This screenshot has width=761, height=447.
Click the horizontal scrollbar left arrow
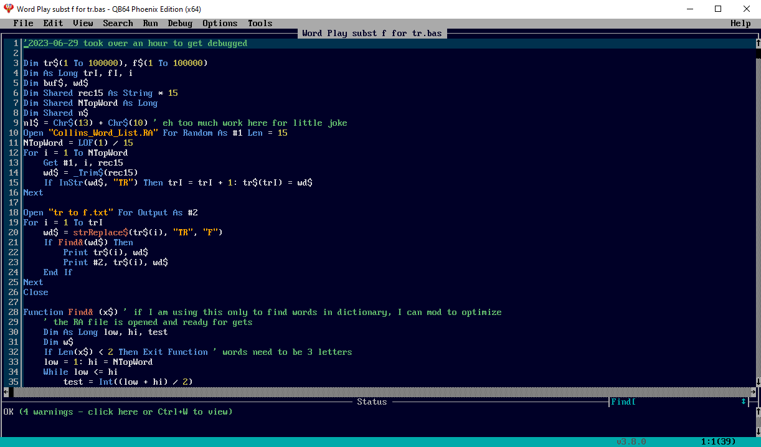coord(6,392)
